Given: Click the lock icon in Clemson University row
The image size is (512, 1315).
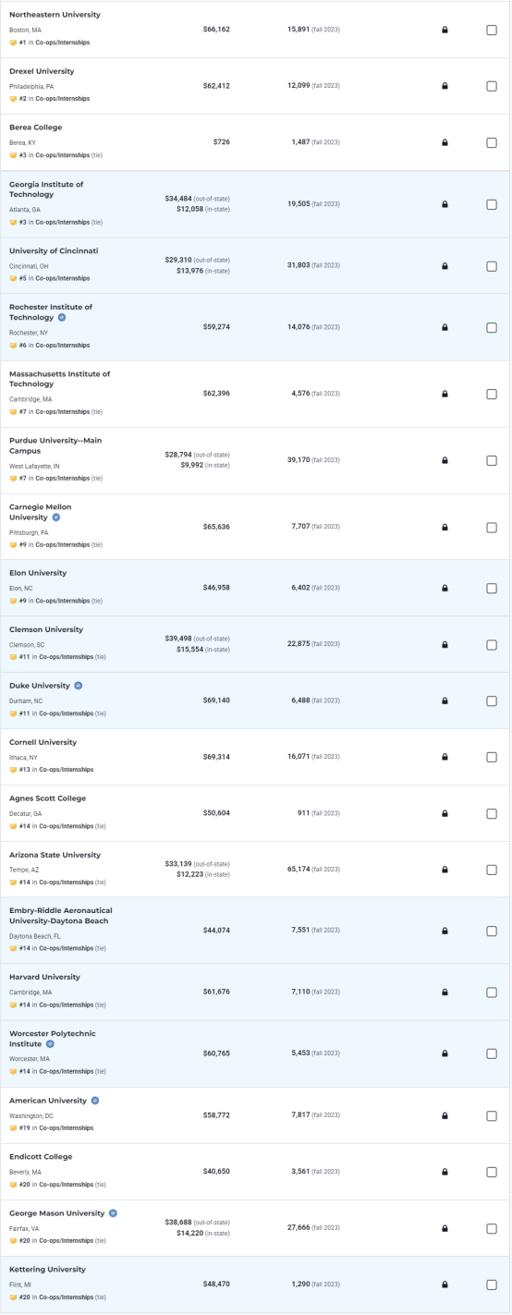Looking at the screenshot, I should [445, 644].
